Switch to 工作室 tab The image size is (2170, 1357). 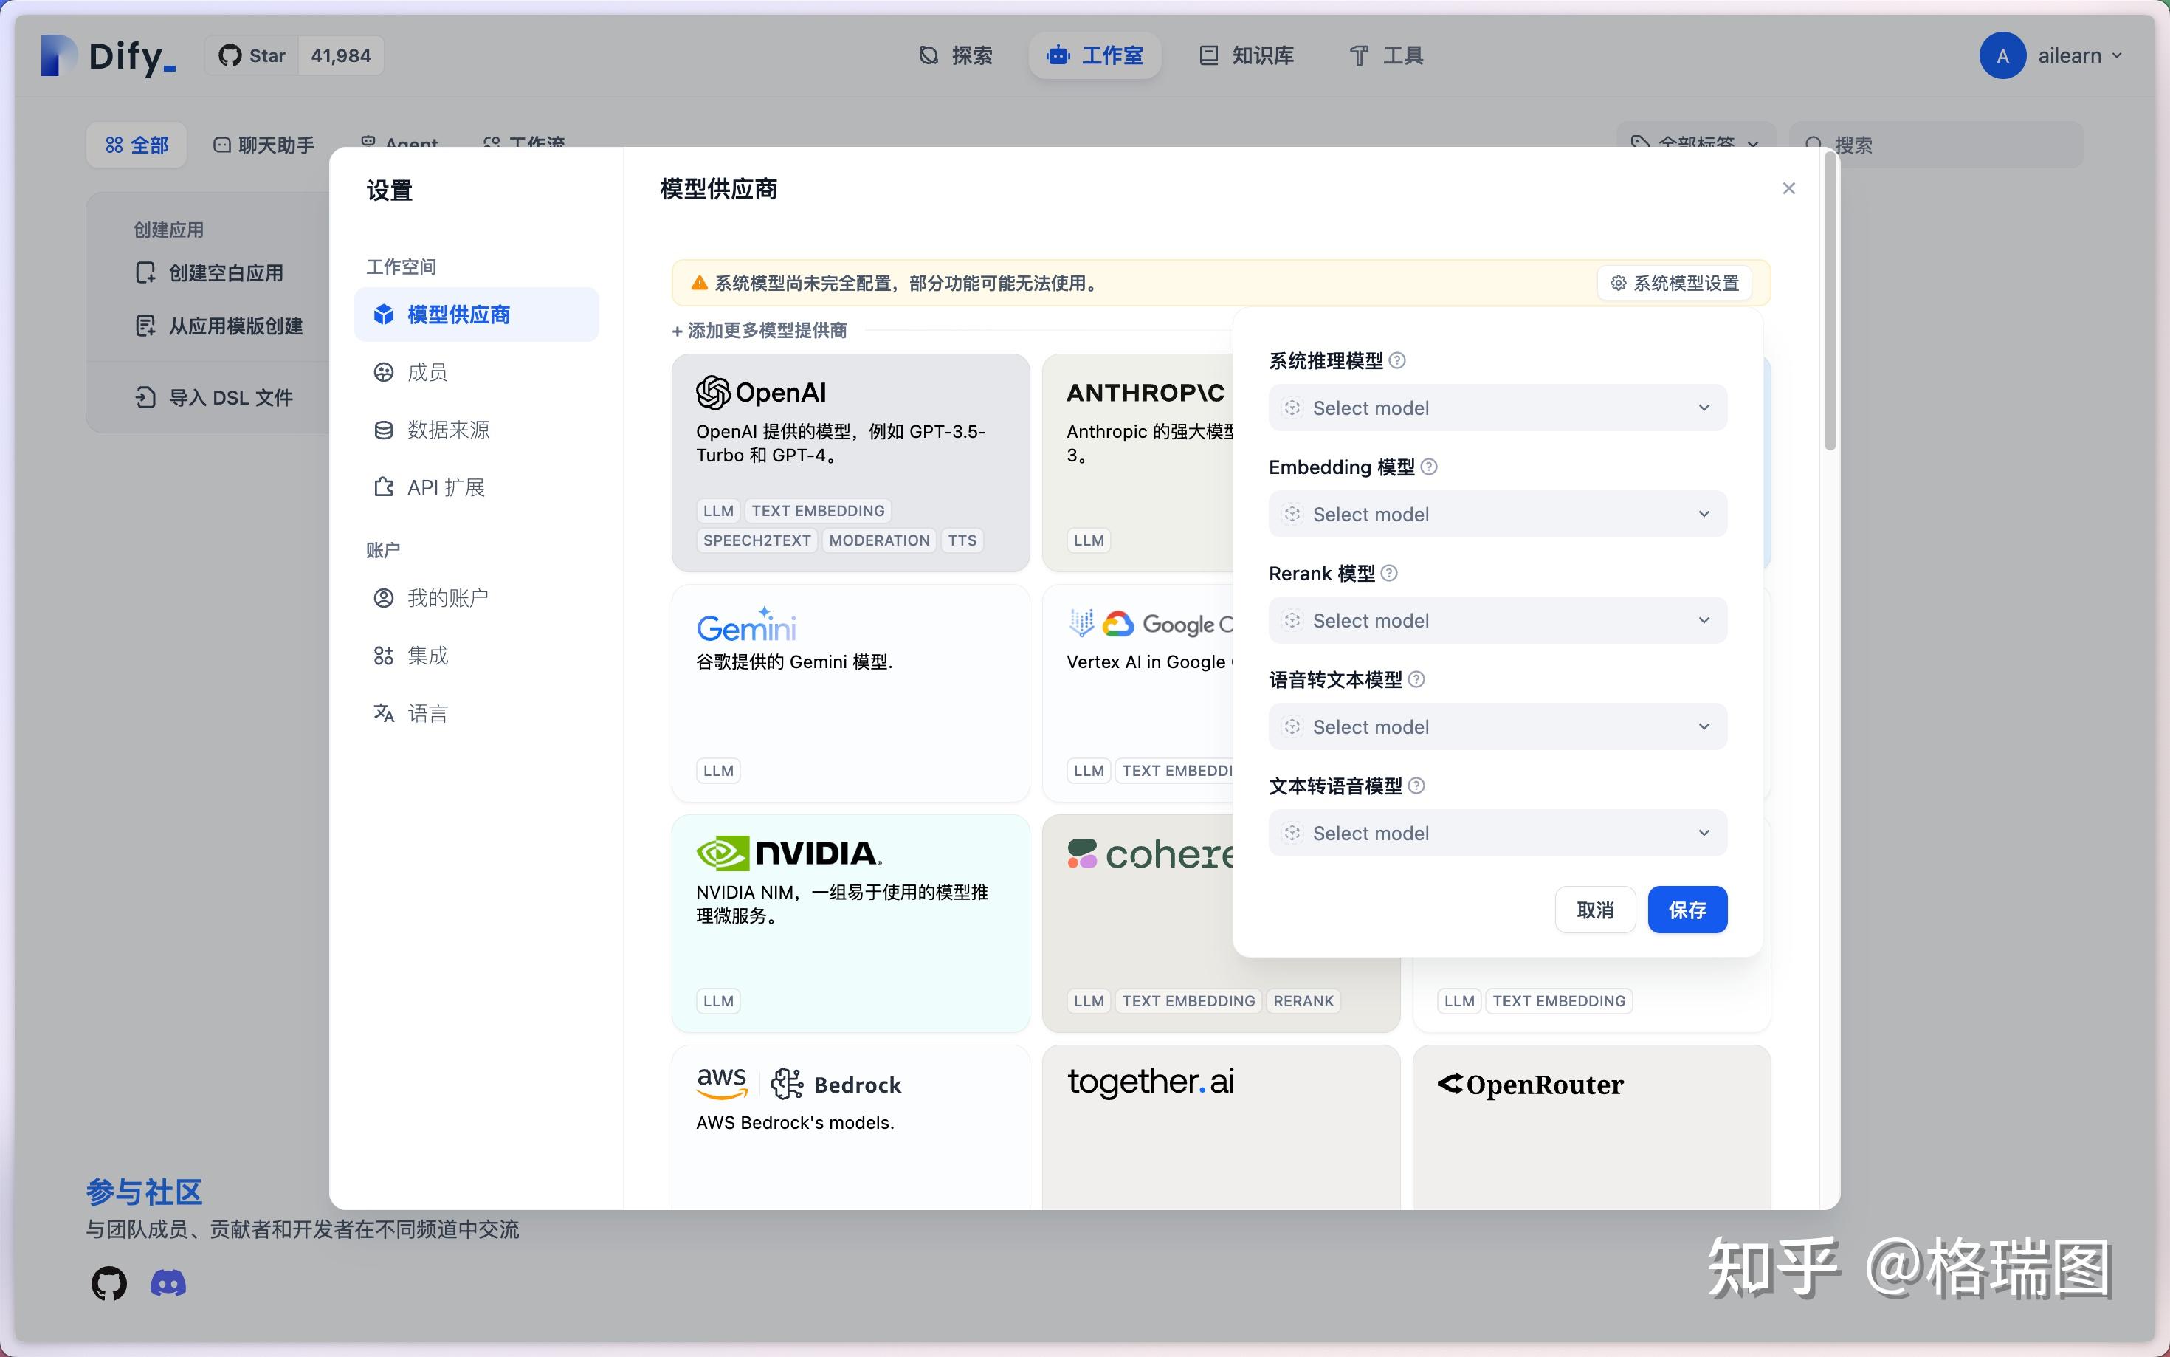coord(1095,55)
